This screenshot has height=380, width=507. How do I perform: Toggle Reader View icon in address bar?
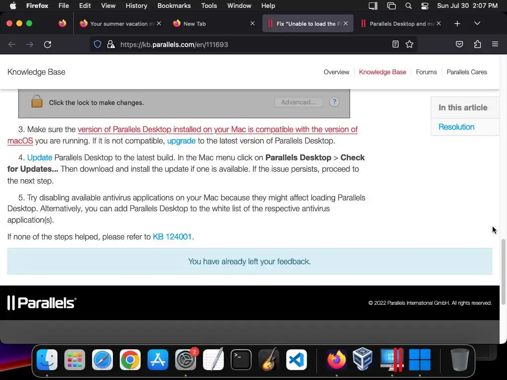pos(396,44)
